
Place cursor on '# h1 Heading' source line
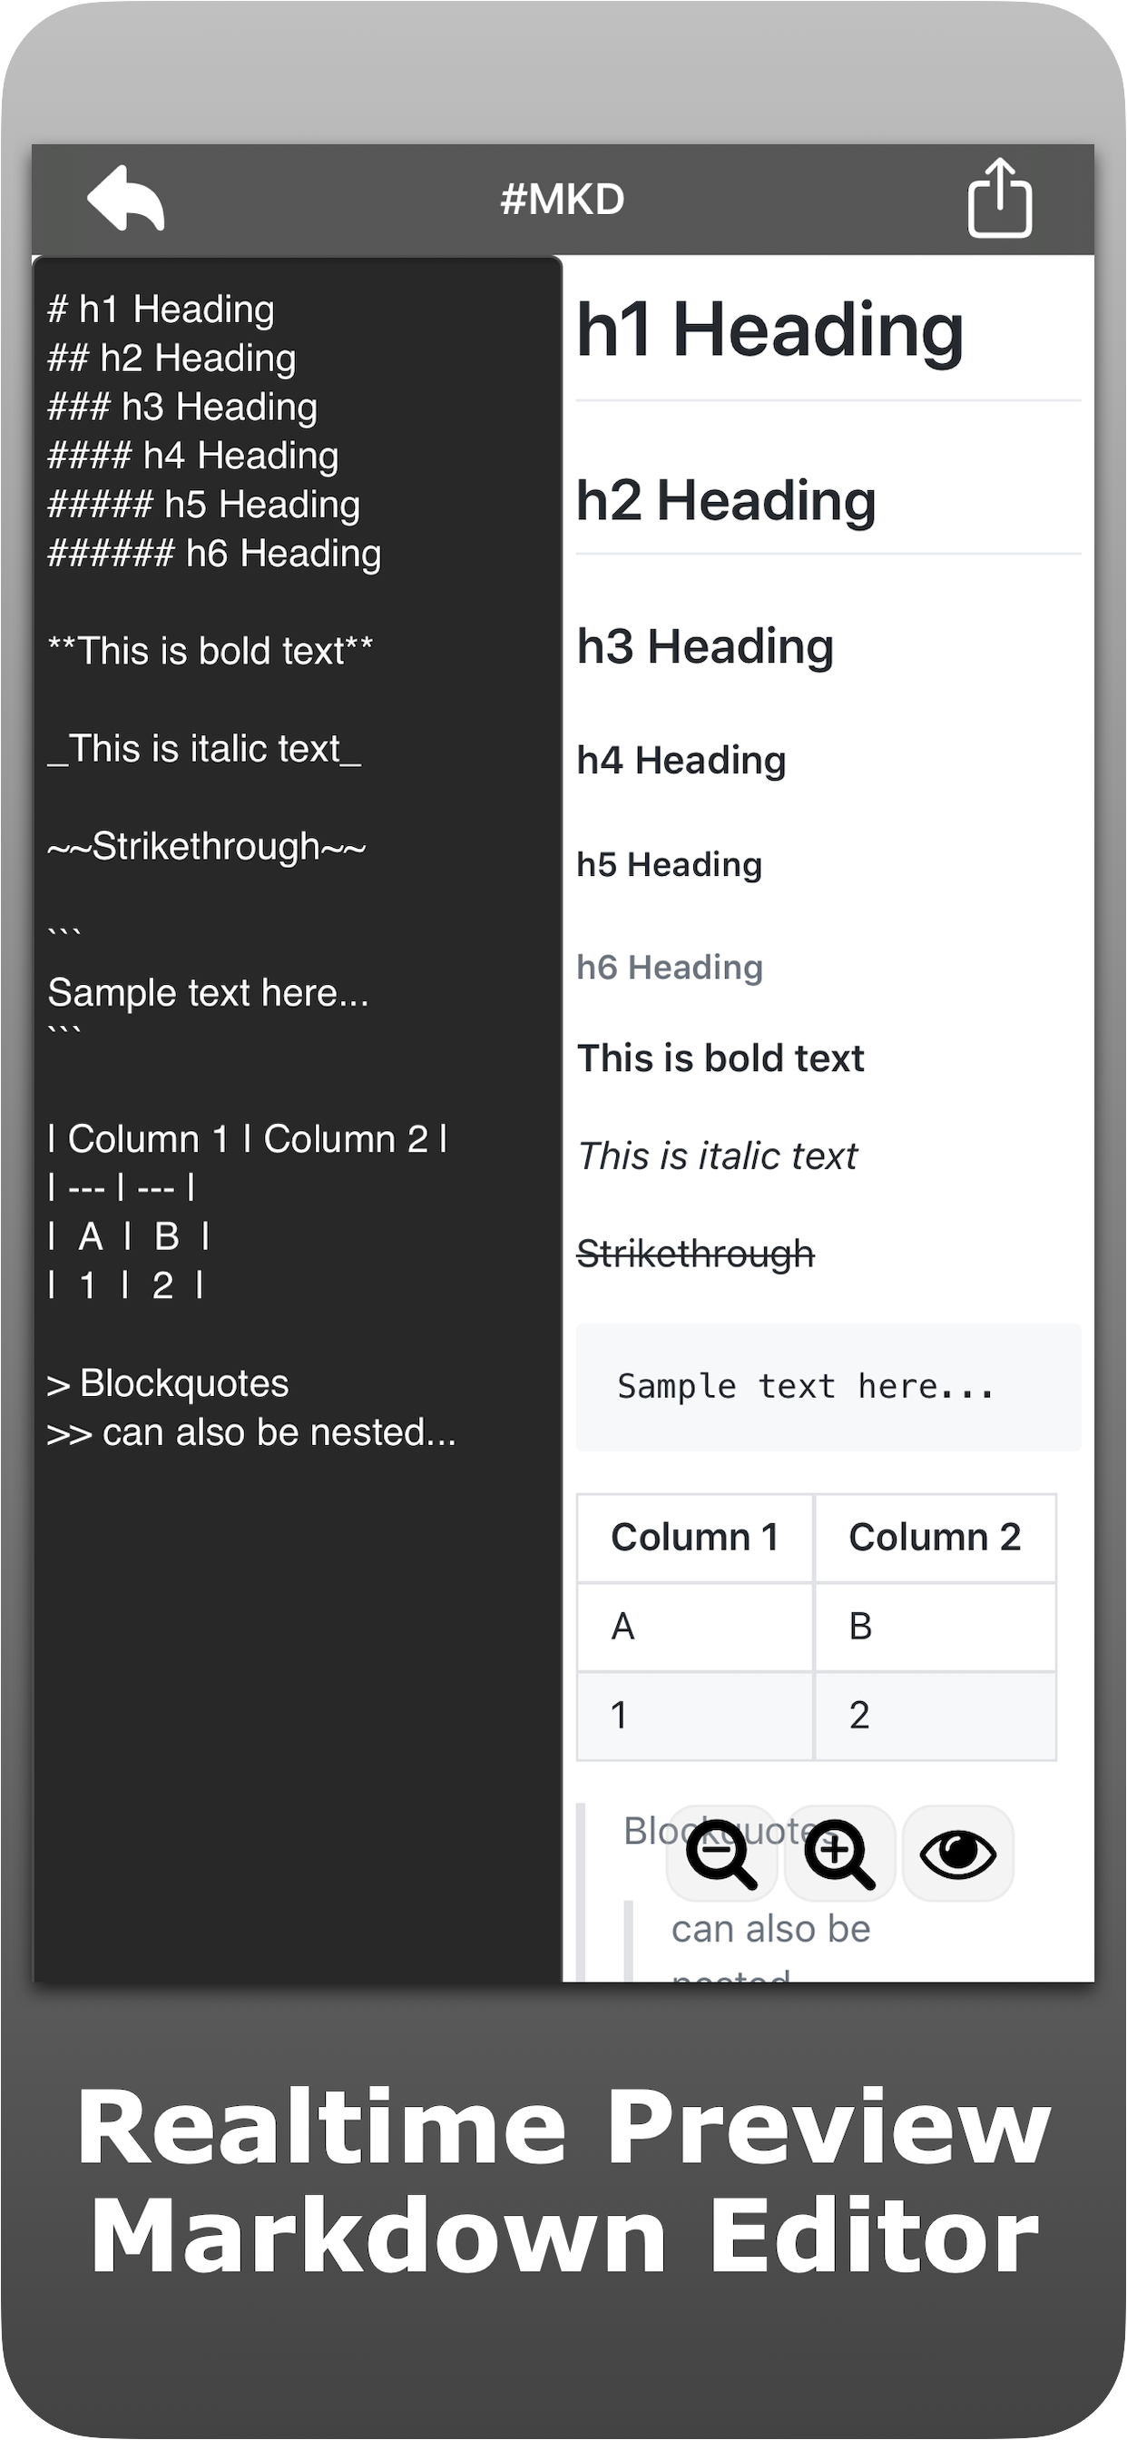(161, 309)
